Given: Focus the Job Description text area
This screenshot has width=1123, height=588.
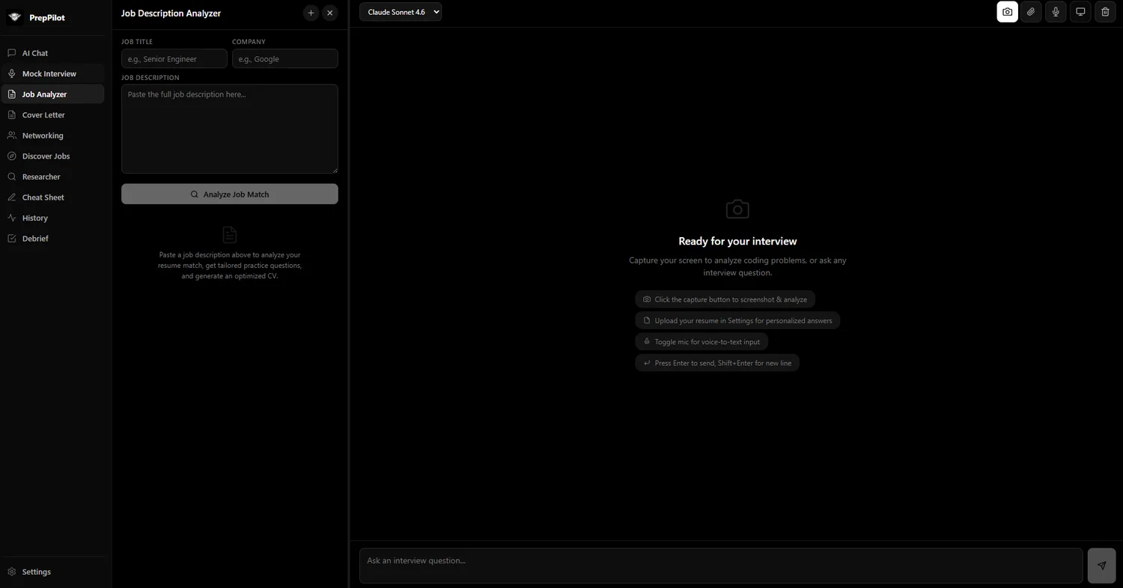Looking at the screenshot, I should pos(229,129).
